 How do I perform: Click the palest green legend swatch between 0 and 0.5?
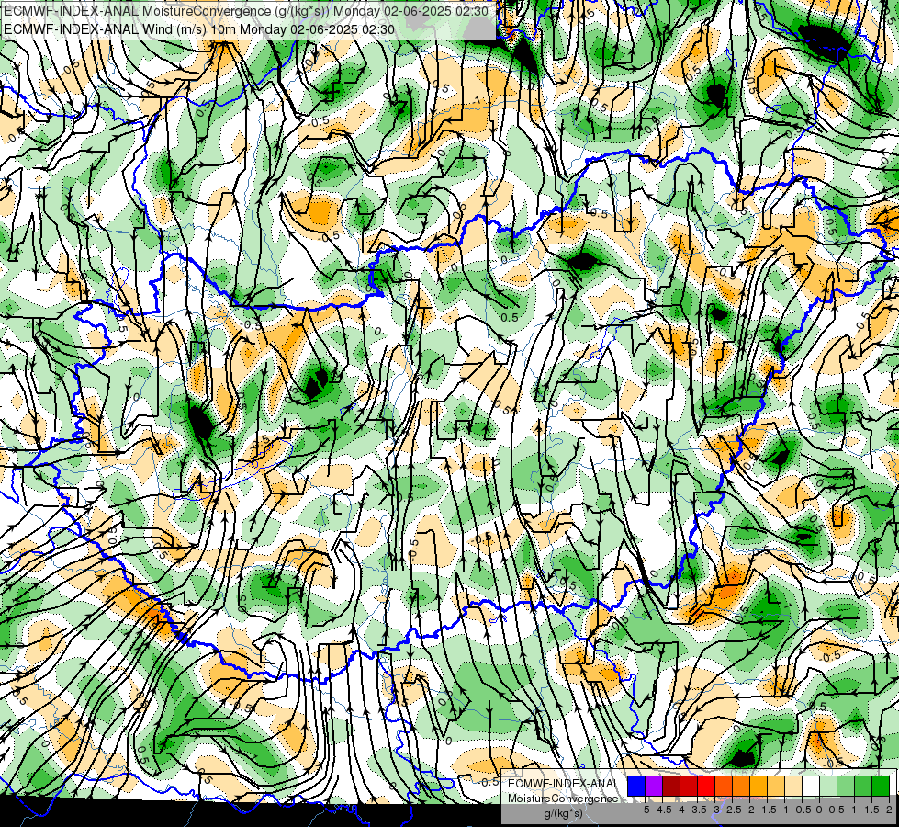tap(828, 786)
